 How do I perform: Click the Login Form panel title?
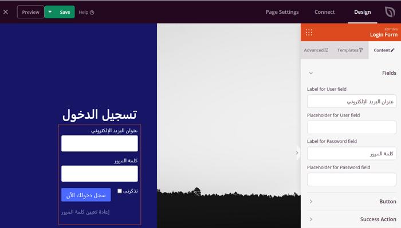384,35
